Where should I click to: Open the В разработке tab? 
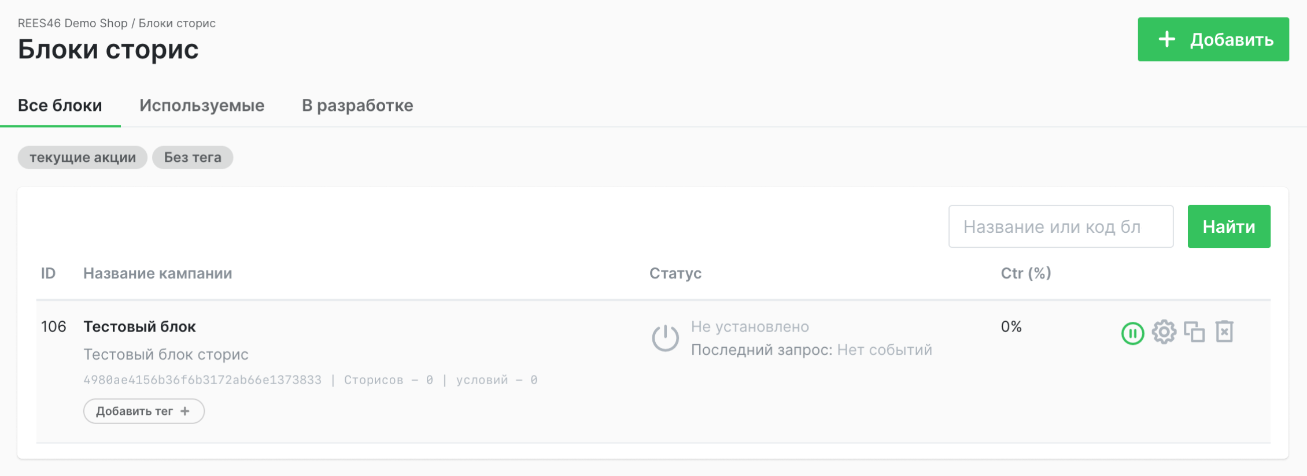tap(357, 105)
